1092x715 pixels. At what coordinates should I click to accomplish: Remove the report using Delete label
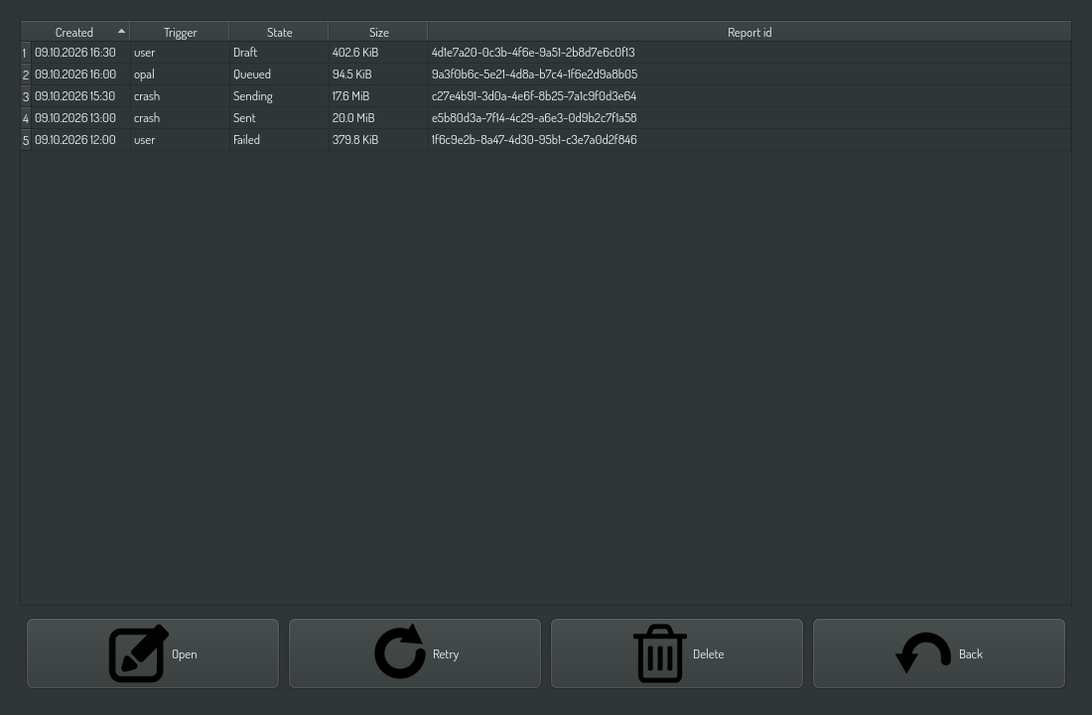(708, 654)
